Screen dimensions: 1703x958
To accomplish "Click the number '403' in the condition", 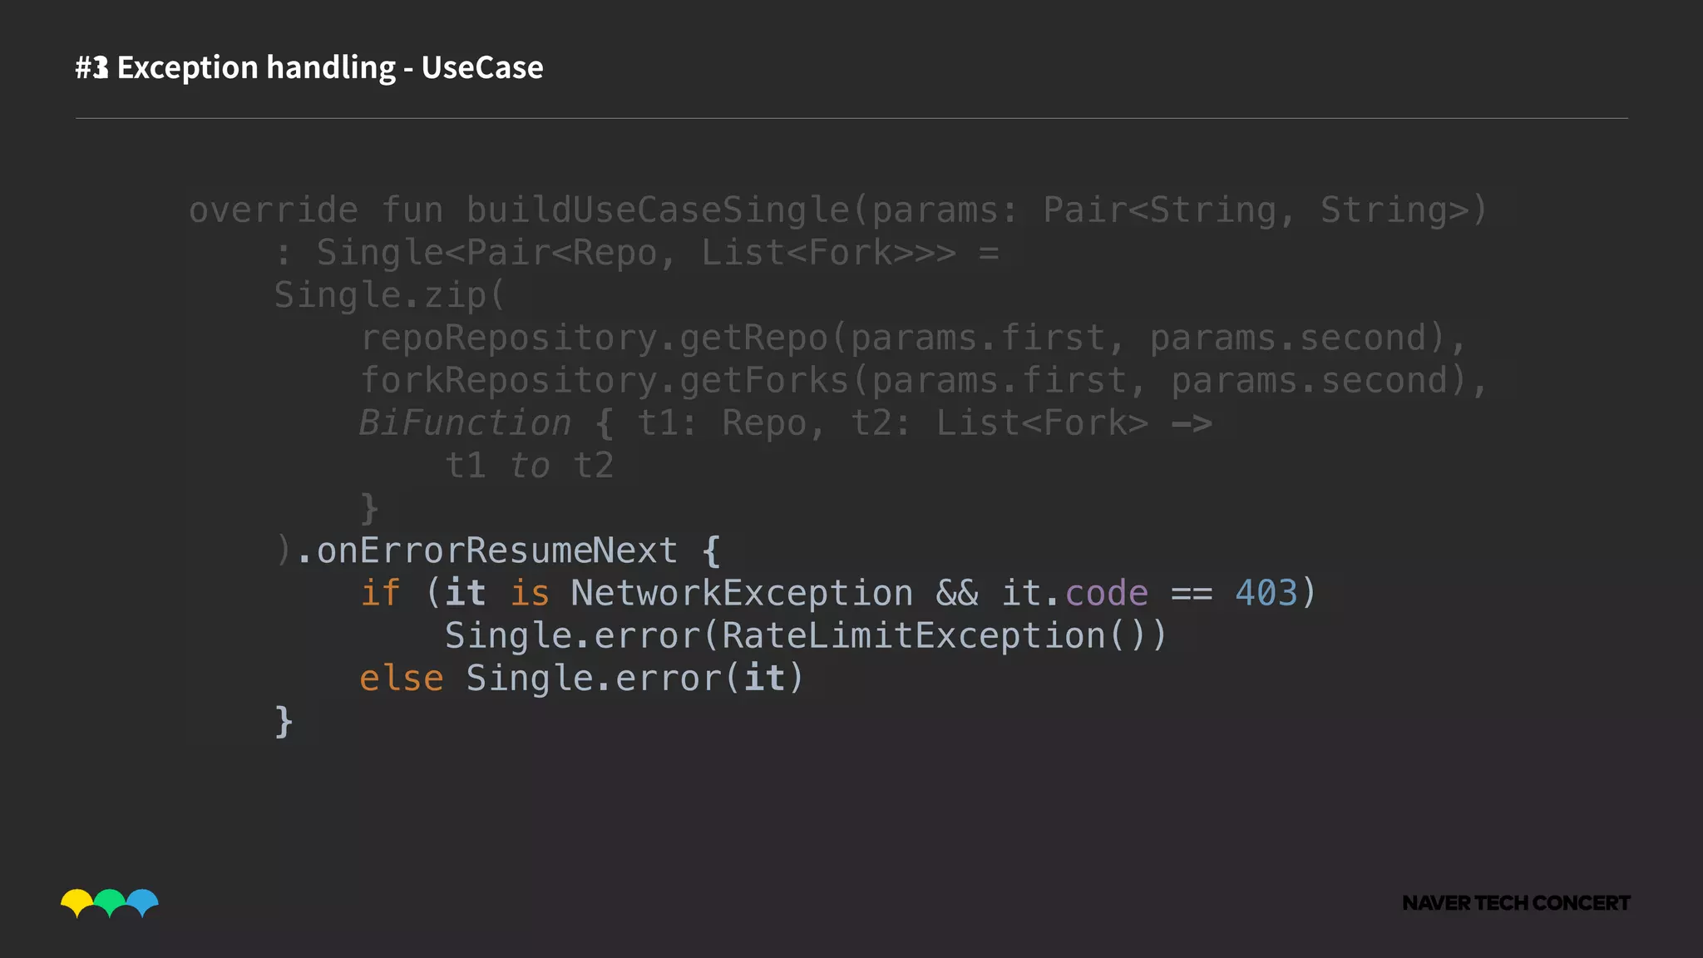I will click(x=1266, y=593).
